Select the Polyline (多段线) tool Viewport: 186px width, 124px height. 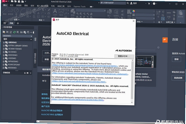coord(11,11)
